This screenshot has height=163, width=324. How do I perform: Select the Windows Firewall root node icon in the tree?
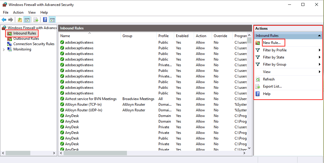click(x=4, y=28)
